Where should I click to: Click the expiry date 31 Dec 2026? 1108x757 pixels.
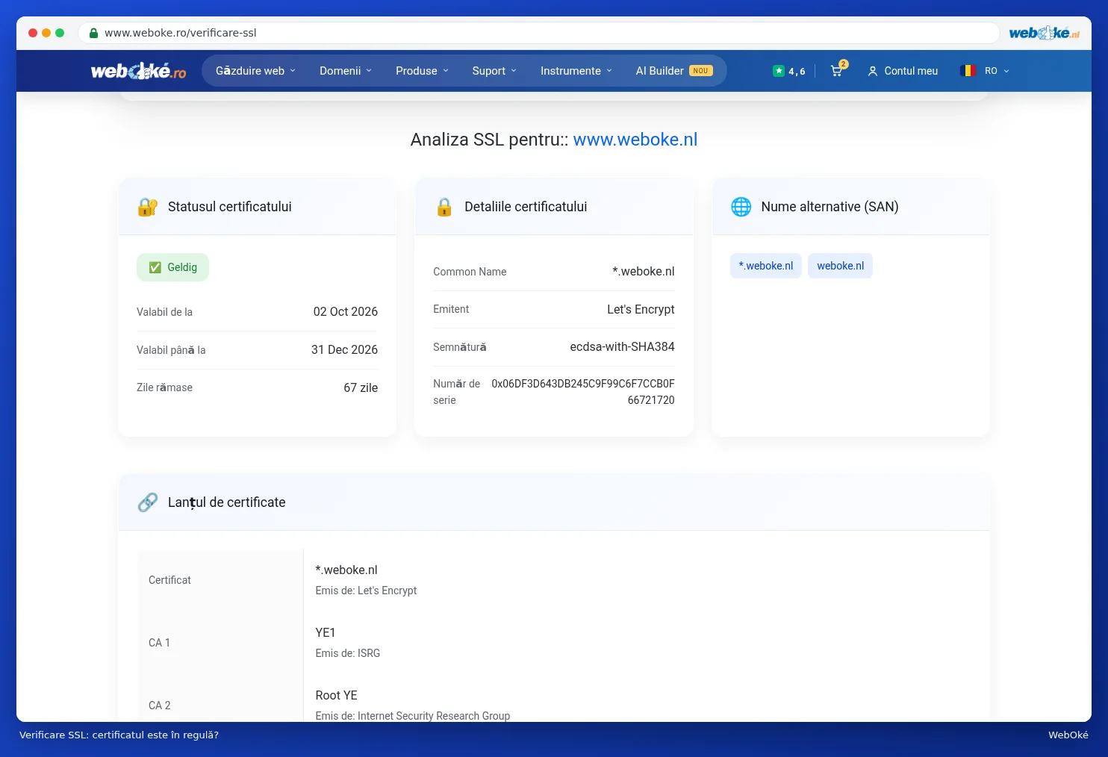(344, 350)
